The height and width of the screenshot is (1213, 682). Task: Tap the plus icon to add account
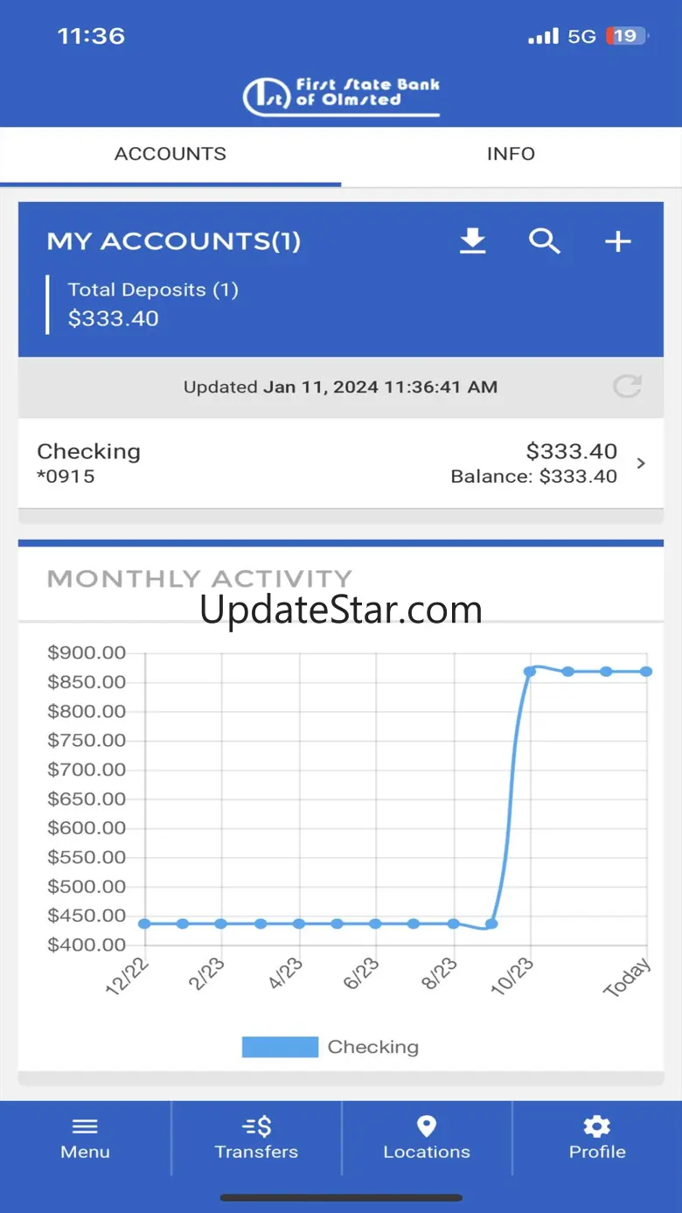(618, 241)
